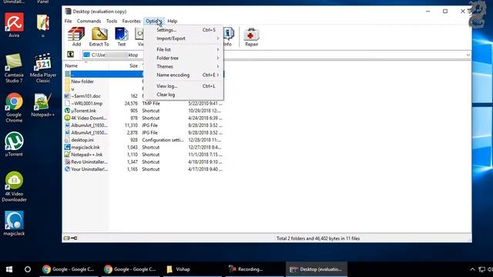Open the Commands menu
493x277 pixels.
[x=89, y=21]
